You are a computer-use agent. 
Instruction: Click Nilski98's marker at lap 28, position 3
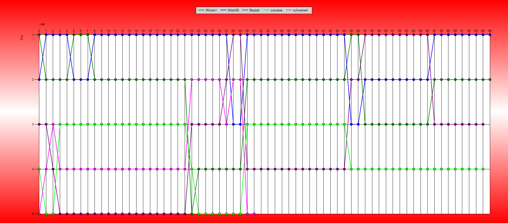[233, 124]
